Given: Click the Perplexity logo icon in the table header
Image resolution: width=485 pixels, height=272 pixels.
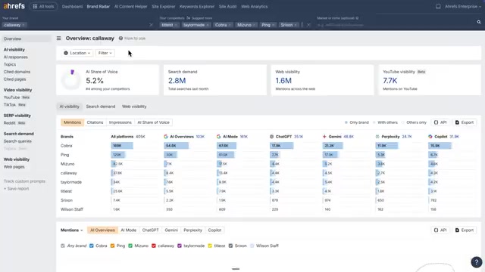Looking at the screenshot, I should click(x=377, y=136).
